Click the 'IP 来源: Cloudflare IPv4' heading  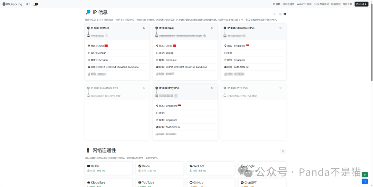241,28
